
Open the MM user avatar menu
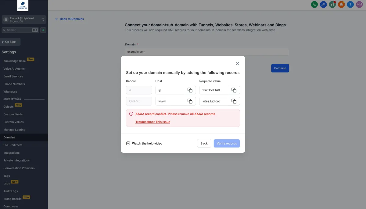pos(359,5)
